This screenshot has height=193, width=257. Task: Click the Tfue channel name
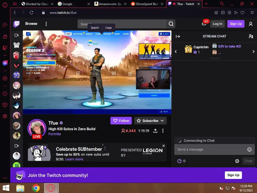click(x=53, y=123)
